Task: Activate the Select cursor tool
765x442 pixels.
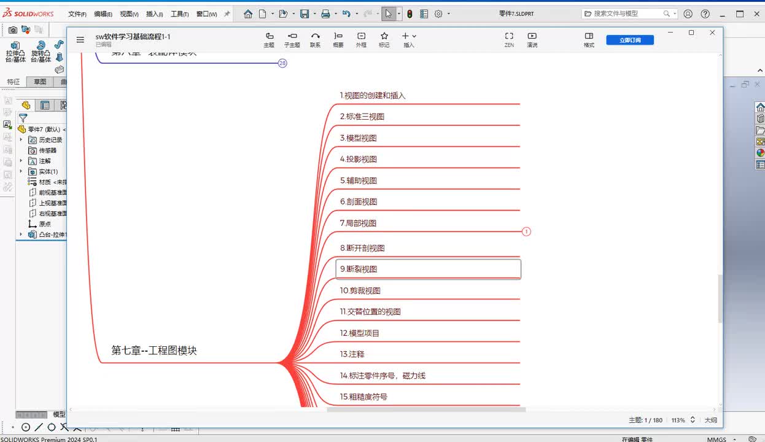Action: pos(389,14)
